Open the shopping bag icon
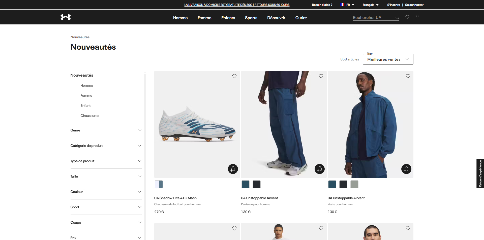 click(x=417, y=17)
